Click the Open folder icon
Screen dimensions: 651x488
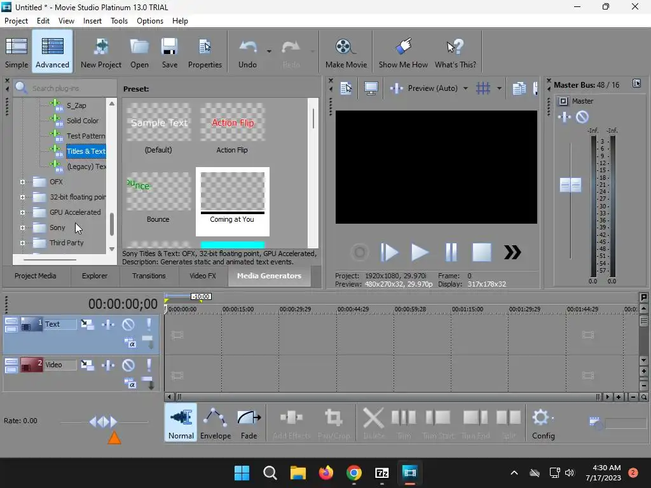click(x=139, y=52)
